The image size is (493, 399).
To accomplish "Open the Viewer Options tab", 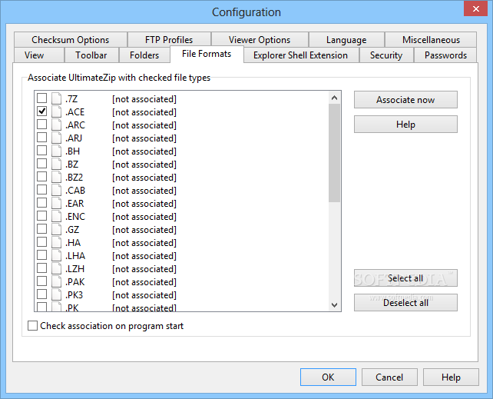I will [260, 40].
